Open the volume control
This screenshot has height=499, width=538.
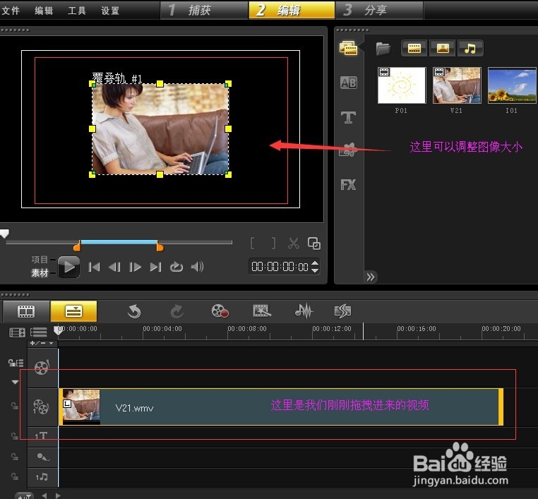coord(197,267)
